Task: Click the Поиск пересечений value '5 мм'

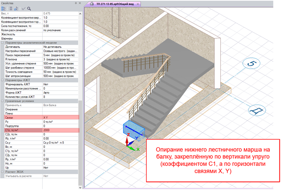Action: (60, 55)
